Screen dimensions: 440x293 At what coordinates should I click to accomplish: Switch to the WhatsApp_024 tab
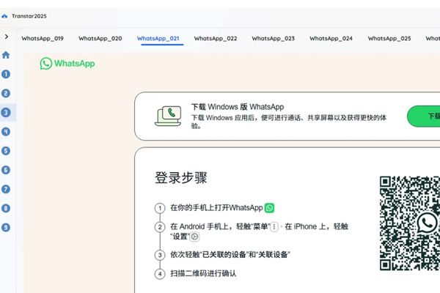(331, 38)
